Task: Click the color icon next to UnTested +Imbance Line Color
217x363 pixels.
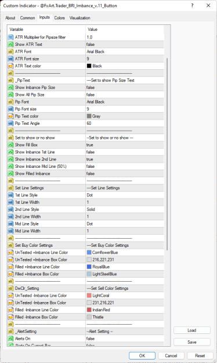Action: (x=10, y=253)
